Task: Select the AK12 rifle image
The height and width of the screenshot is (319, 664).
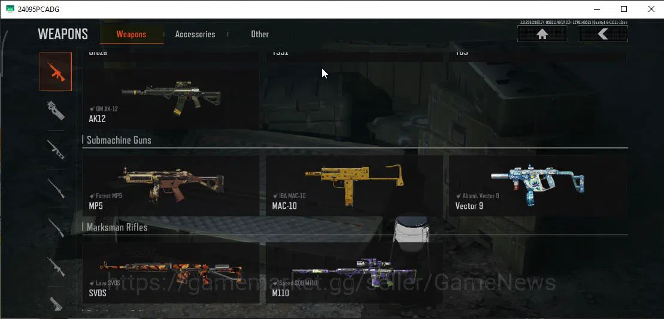Action: (x=171, y=98)
